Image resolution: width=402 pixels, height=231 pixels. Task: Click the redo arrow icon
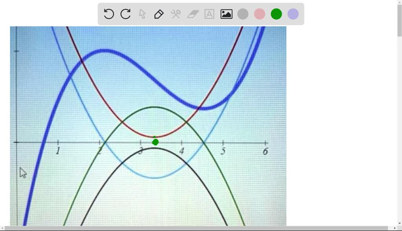click(125, 14)
